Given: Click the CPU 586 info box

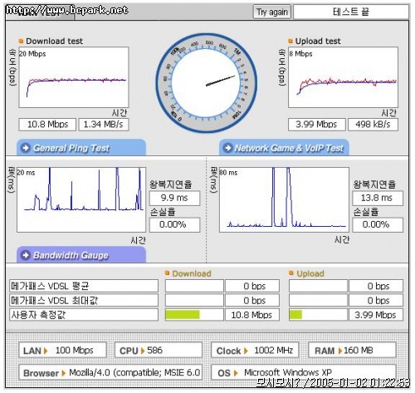Looking at the screenshot, I should (159, 351).
